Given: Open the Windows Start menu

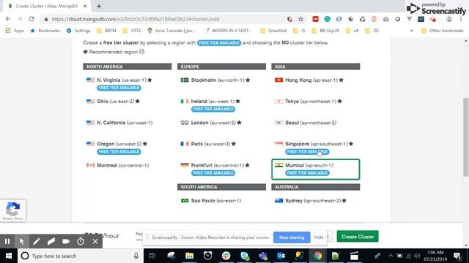Looking at the screenshot, I should 9,256.
